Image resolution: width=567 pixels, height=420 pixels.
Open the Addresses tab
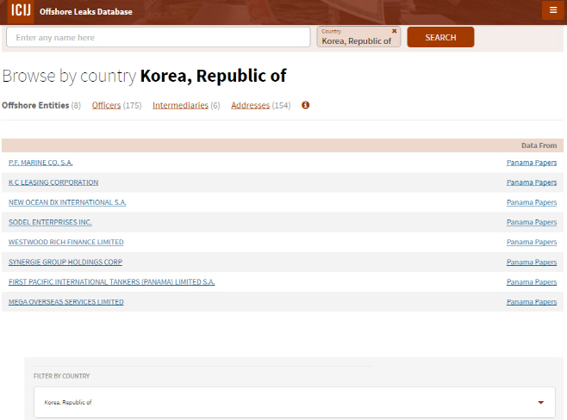point(250,105)
